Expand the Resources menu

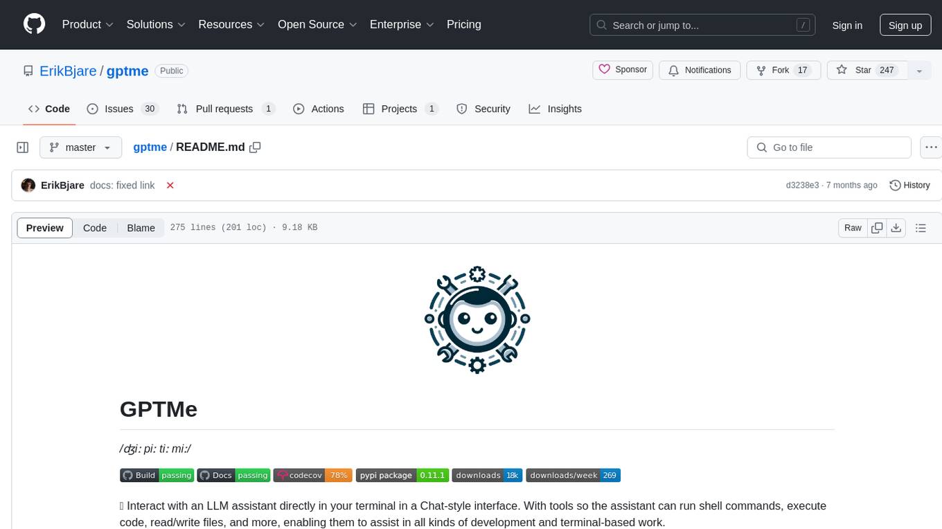point(231,24)
